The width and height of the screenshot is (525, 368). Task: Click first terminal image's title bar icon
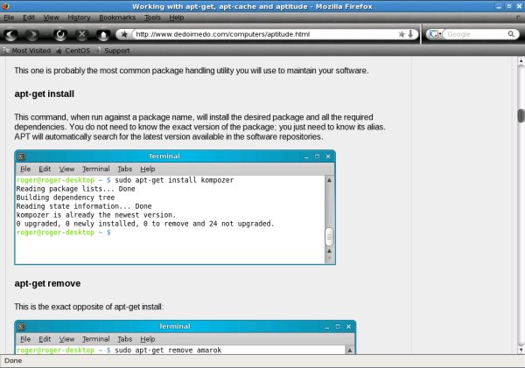[21, 156]
